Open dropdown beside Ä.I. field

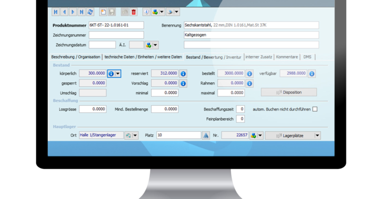pos(155,45)
